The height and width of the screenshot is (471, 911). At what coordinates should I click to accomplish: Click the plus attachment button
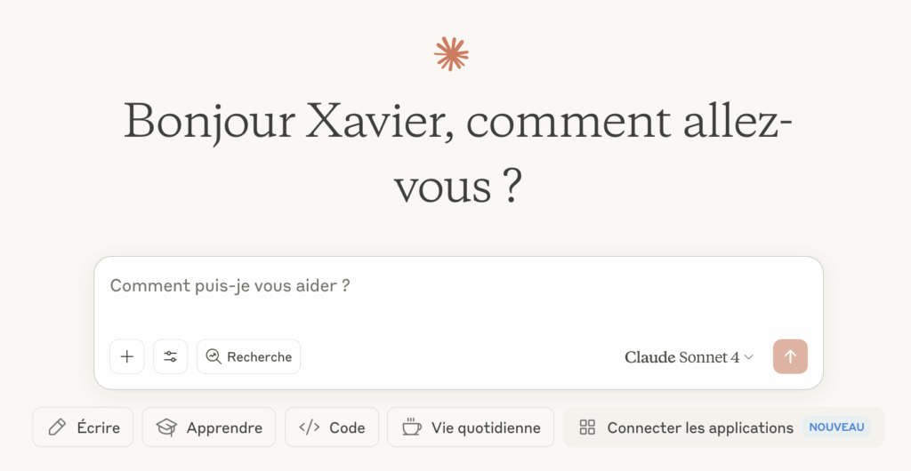[126, 356]
